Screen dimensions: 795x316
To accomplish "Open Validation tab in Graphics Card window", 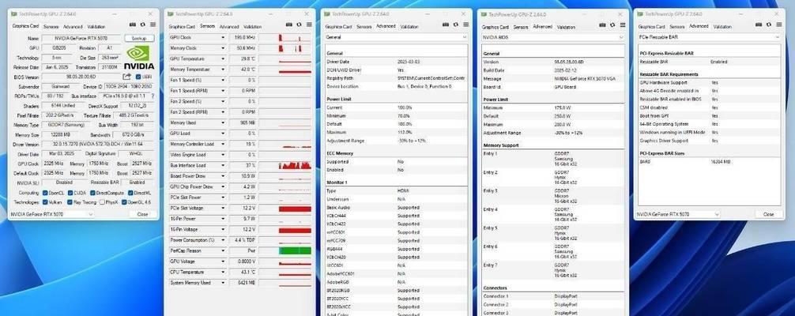I will 96,26.
